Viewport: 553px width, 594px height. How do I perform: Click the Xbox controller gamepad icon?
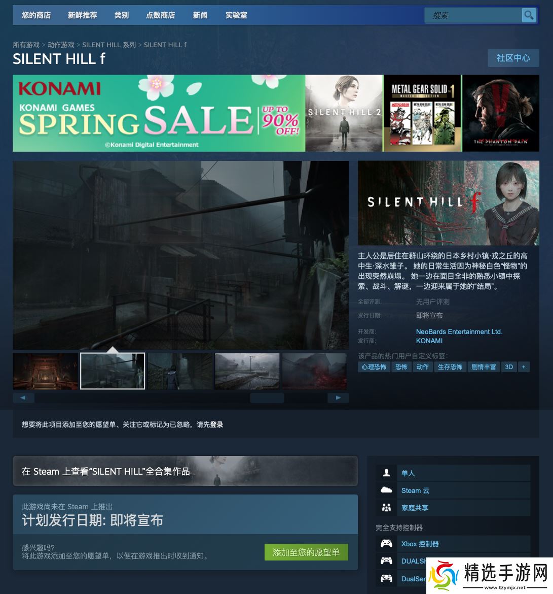(x=386, y=544)
